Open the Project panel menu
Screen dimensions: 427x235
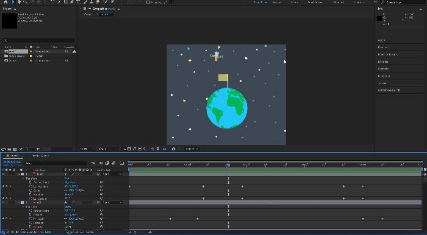[x=15, y=9]
